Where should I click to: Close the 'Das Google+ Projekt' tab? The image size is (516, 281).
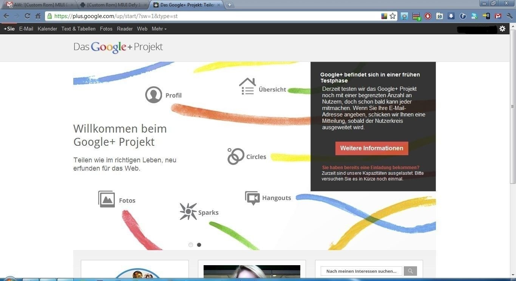[x=219, y=5]
